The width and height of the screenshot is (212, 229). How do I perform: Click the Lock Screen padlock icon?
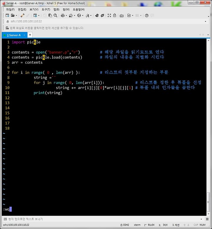point(115,15)
